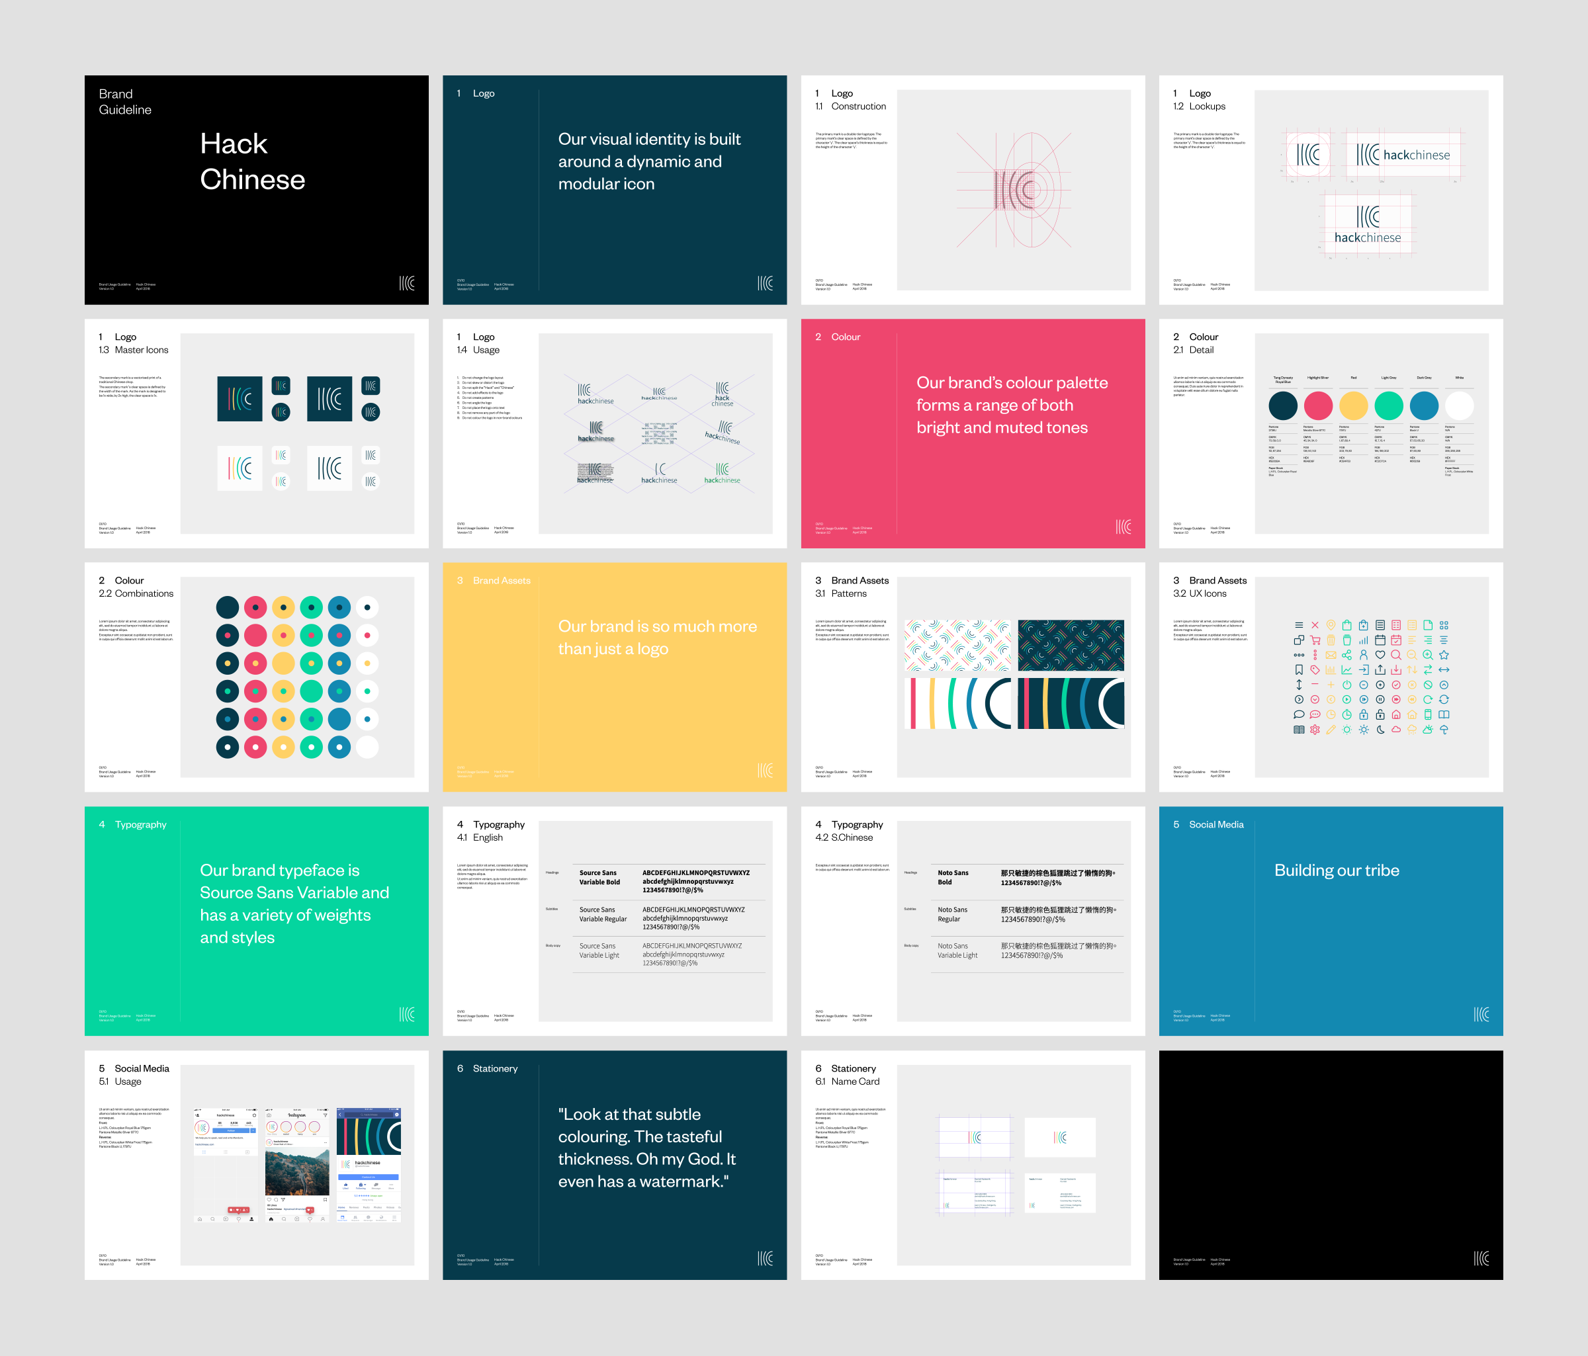Click the "1.3 Master Icons" heading
The width and height of the screenshot is (1588, 1356).
tap(134, 349)
